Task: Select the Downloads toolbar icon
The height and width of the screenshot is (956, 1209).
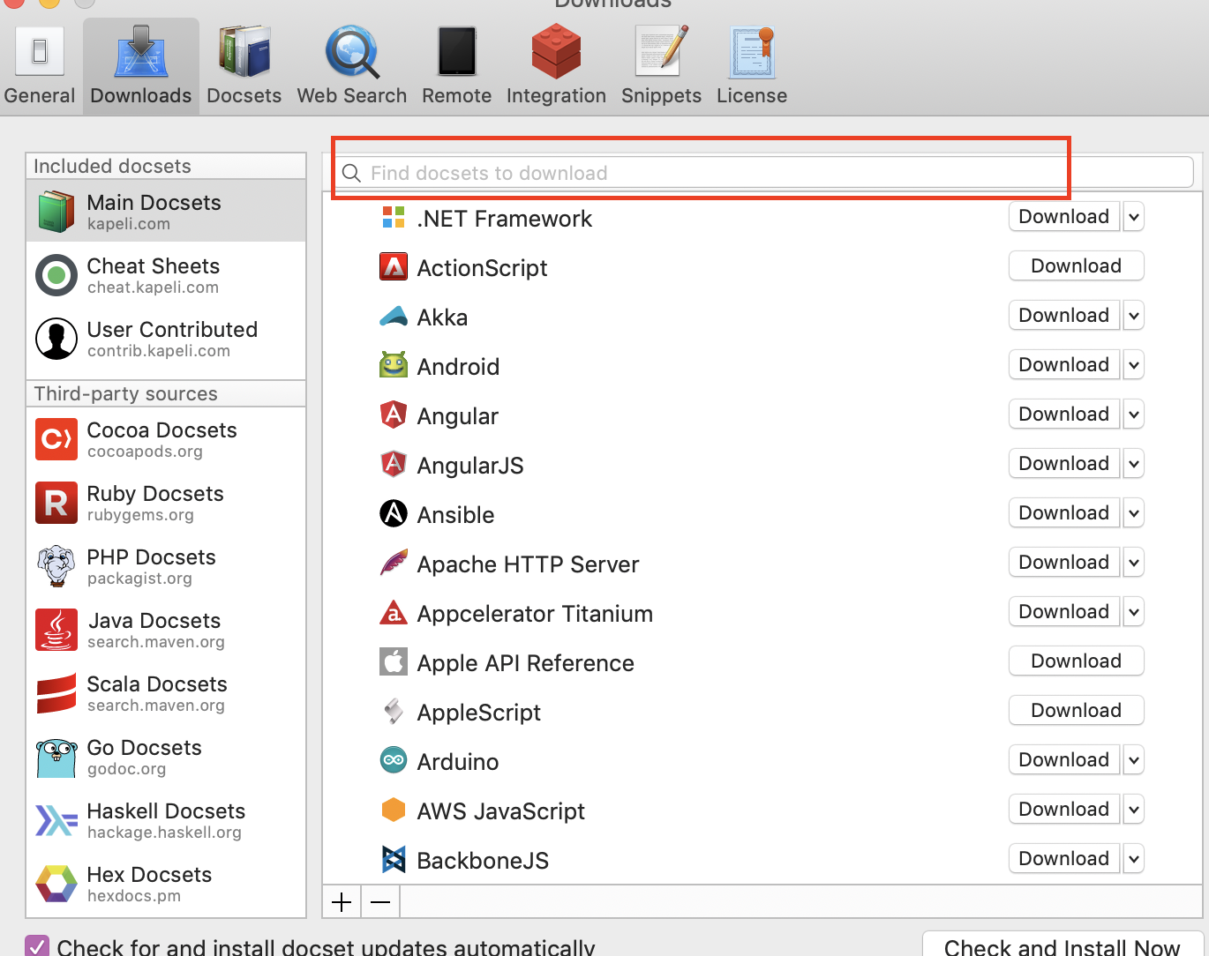Action: coord(141,52)
